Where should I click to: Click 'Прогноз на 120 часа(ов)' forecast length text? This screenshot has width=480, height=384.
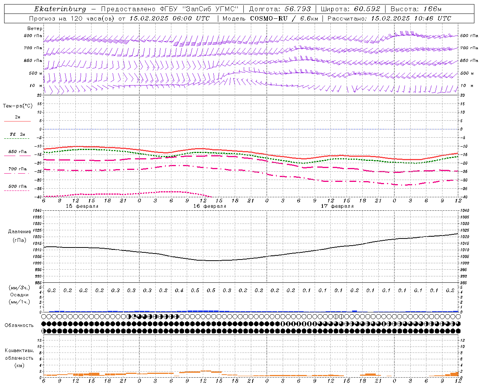(72, 18)
